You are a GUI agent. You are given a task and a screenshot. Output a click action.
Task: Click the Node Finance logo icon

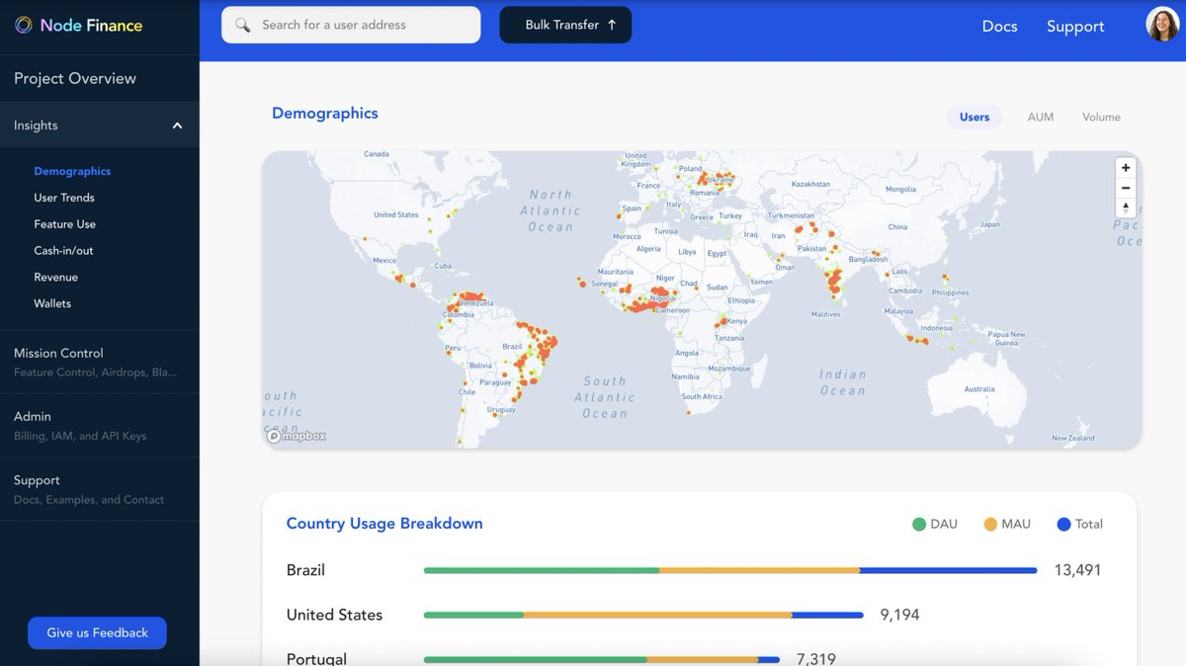pyautogui.click(x=24, y=26)
